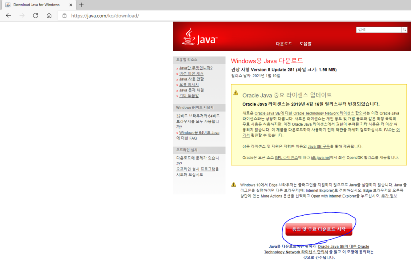The image size is (411, 268).
Task: Click Windows 64비트 사용자 sidebar header
Action: click(199, 108)
